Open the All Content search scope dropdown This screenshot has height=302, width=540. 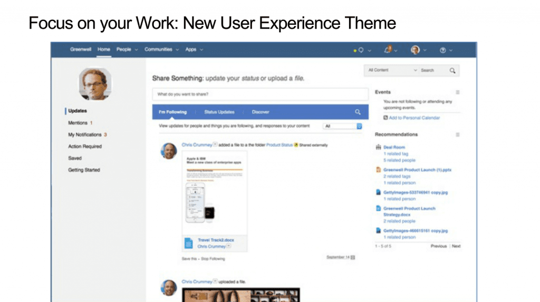click(392, 70)
